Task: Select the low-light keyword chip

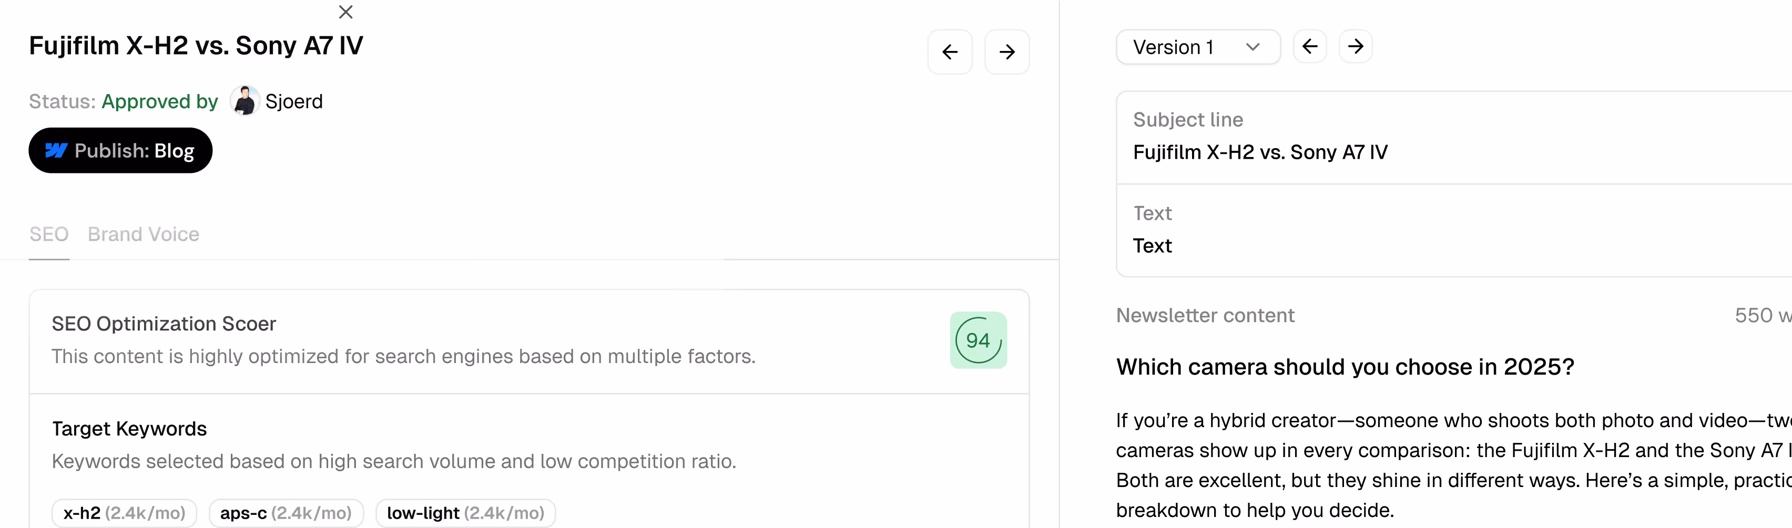Action: click(465, 513)
